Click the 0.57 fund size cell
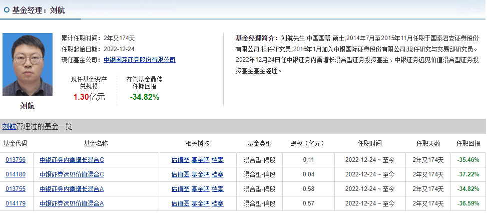Image resolution: width=487 pixels, height=215 pixels. click(308, 203)
